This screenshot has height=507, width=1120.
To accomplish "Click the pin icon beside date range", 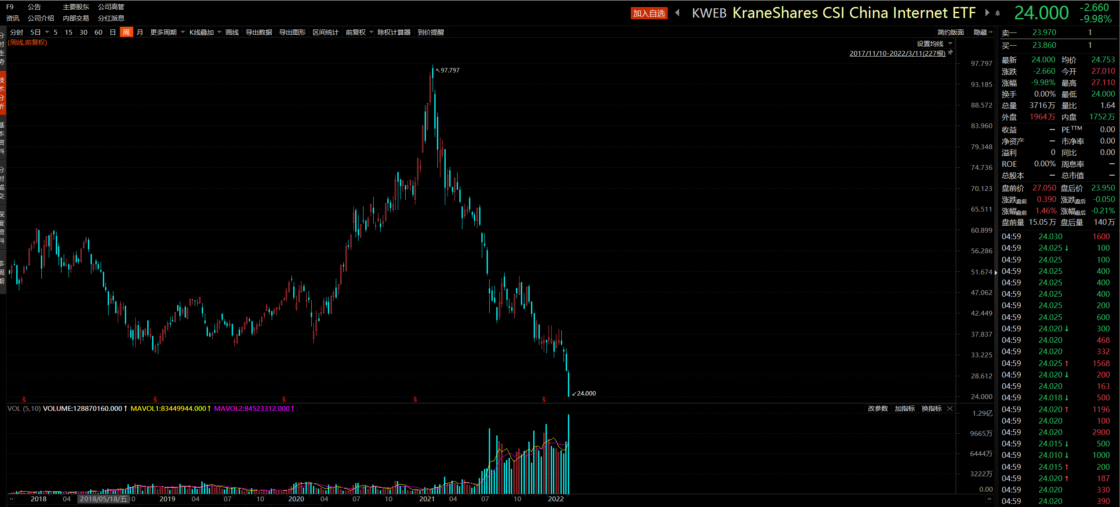I will [950, 53].
